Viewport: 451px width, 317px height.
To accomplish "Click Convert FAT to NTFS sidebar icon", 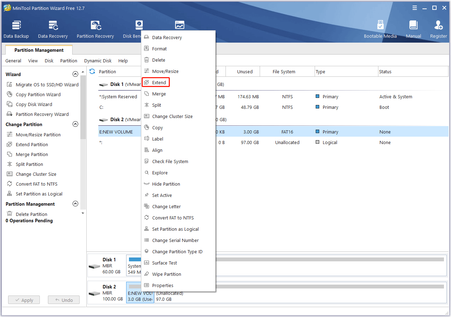I will 10,184.
